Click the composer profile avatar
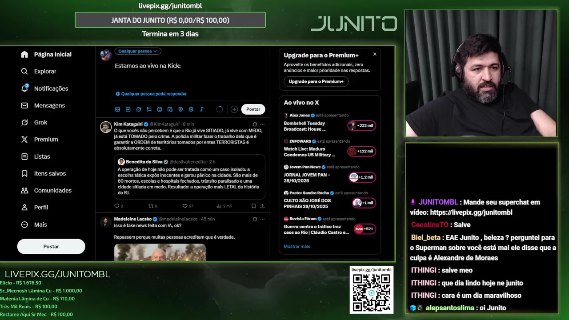Image resolution: width=569 pixels, height=320 pixels. click(106, 55)
